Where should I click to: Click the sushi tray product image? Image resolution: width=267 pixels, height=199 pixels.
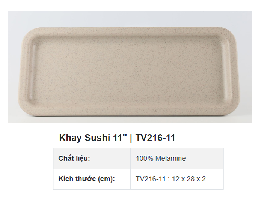click(x=130, y=67)
